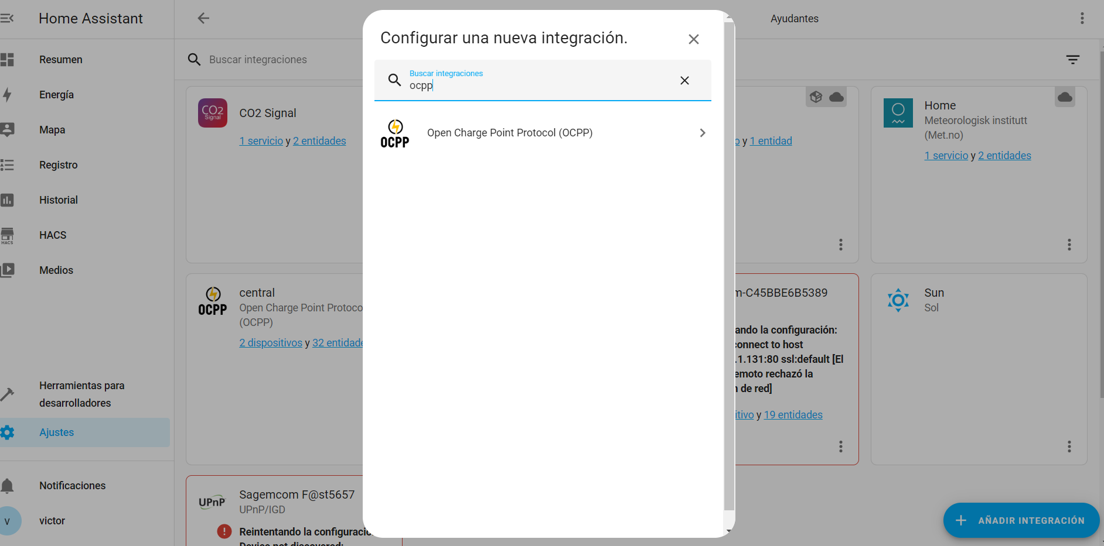Click the dialog vertical scrollbar
This screenshot has width=1104, height=546.
[x=729, y=266]
